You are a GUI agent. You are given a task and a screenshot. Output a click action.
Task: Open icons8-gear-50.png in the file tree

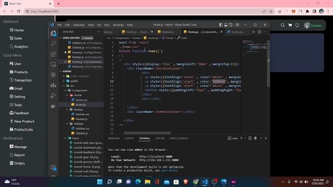(86, 157)
